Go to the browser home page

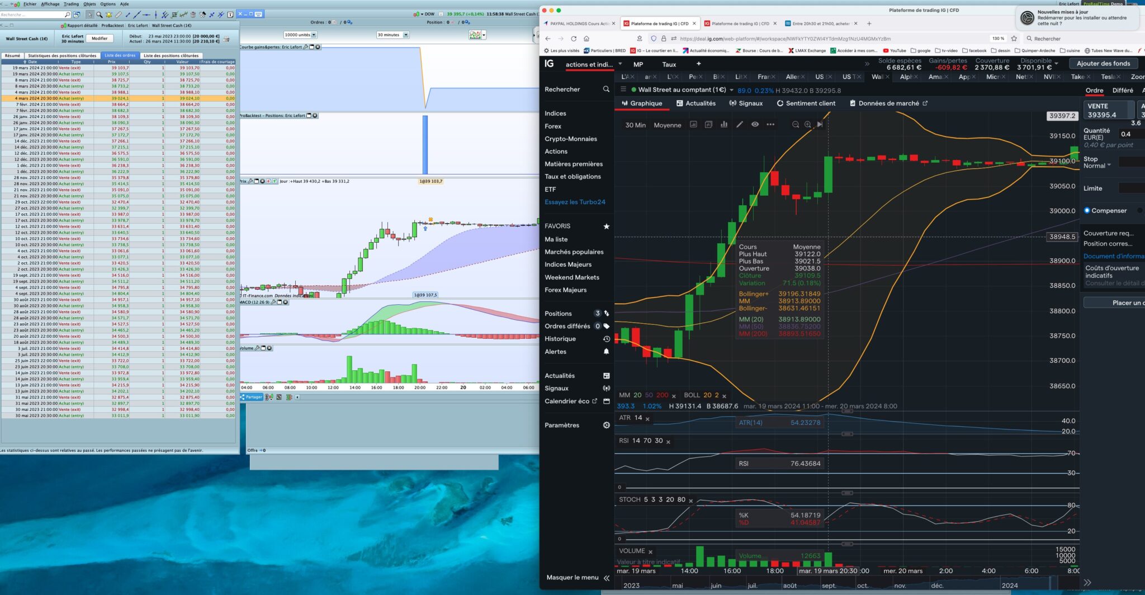586,39
